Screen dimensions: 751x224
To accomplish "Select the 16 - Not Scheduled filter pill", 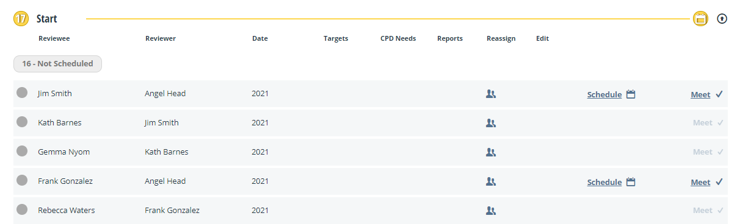I will 57,63.
